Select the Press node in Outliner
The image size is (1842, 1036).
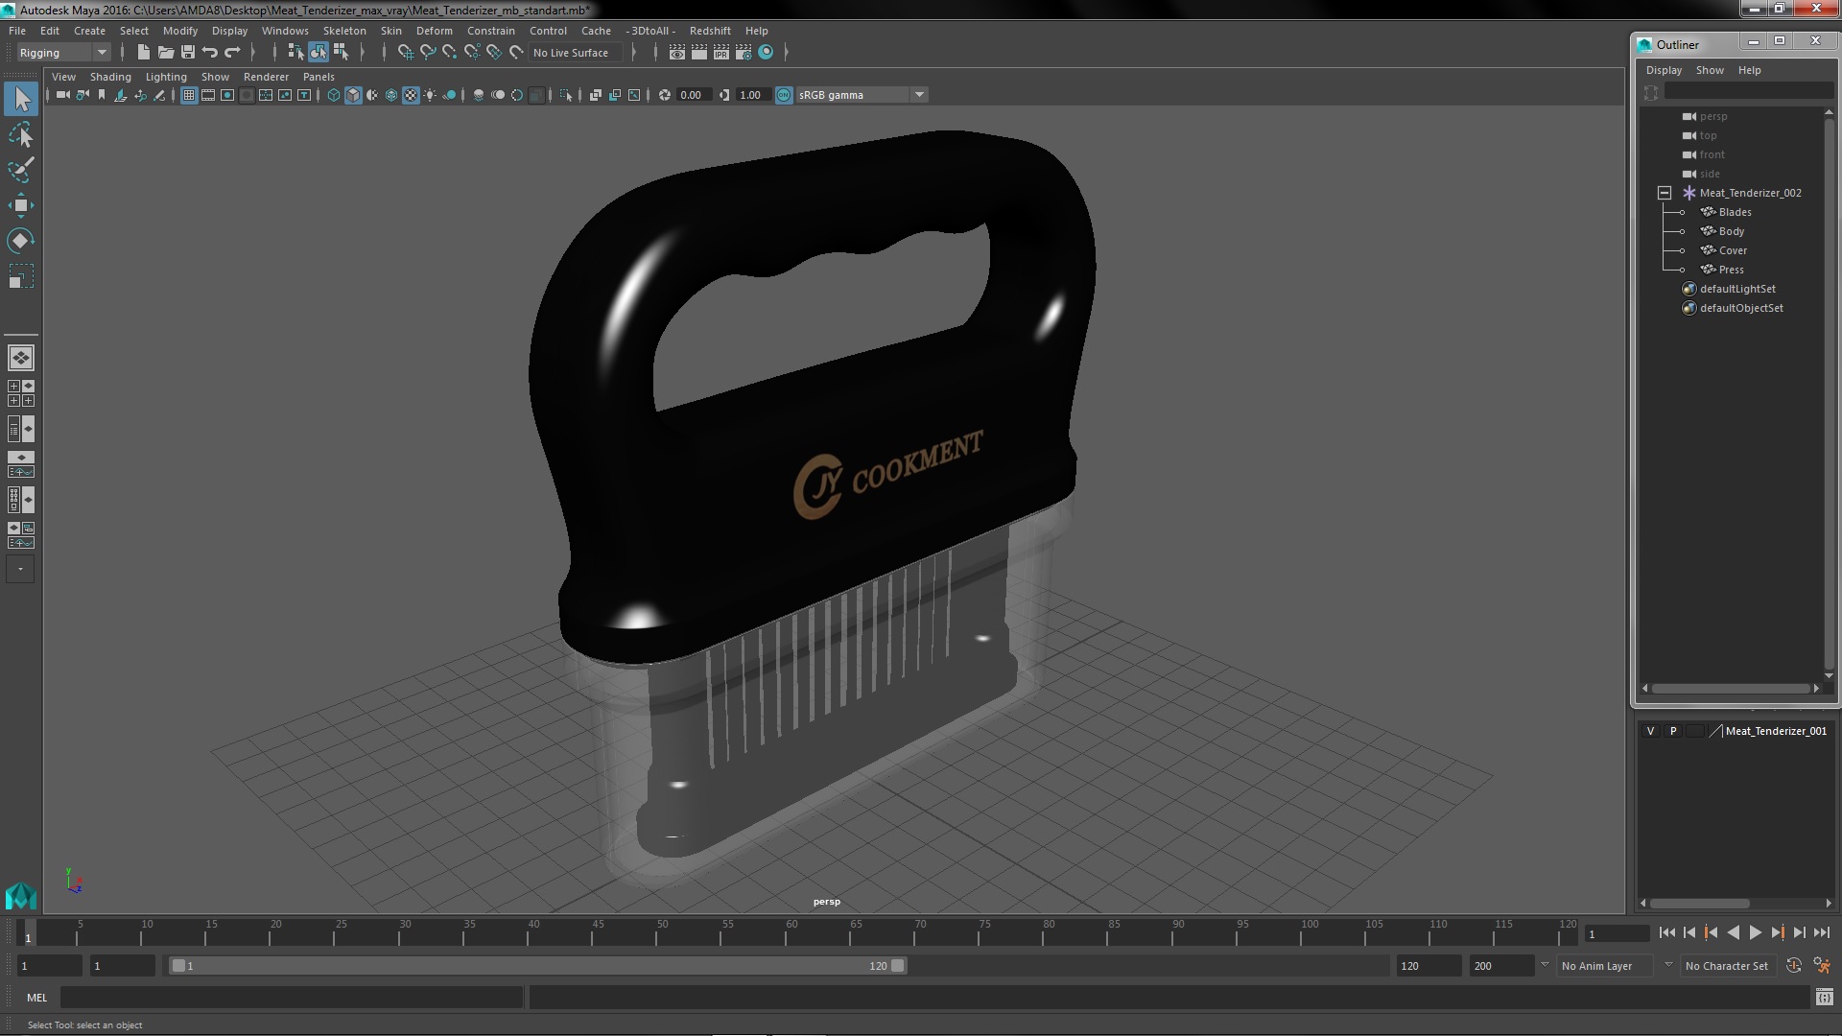pos(1731,270)
